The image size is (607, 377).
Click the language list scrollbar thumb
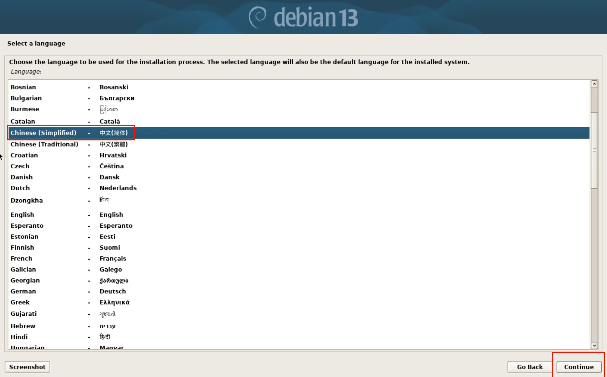(x=594, y=150)
